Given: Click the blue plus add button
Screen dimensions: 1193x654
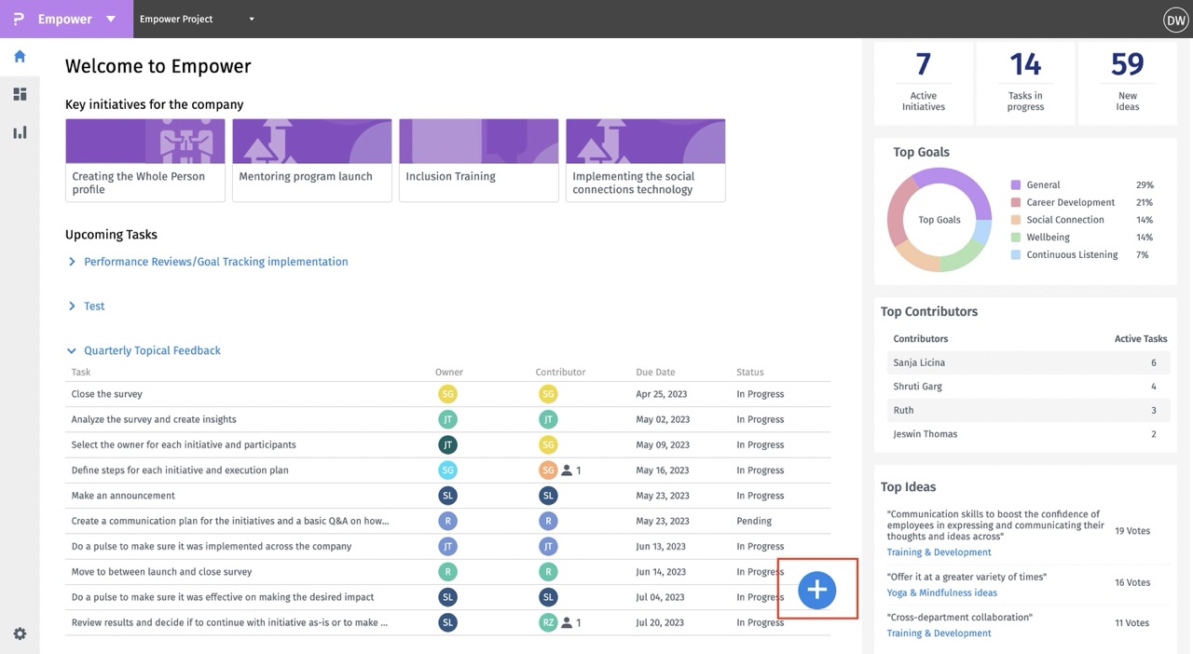Looking at the screenshot, I should pos(817,590).
